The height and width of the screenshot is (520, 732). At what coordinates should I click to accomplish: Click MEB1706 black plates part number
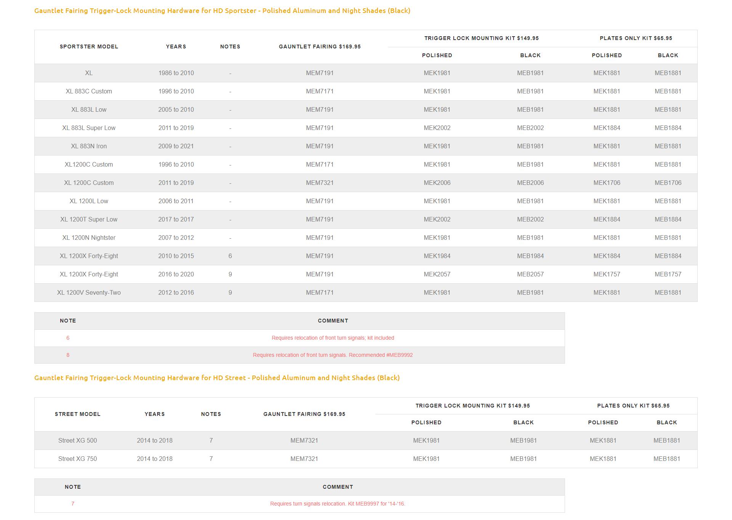[668, 183]
